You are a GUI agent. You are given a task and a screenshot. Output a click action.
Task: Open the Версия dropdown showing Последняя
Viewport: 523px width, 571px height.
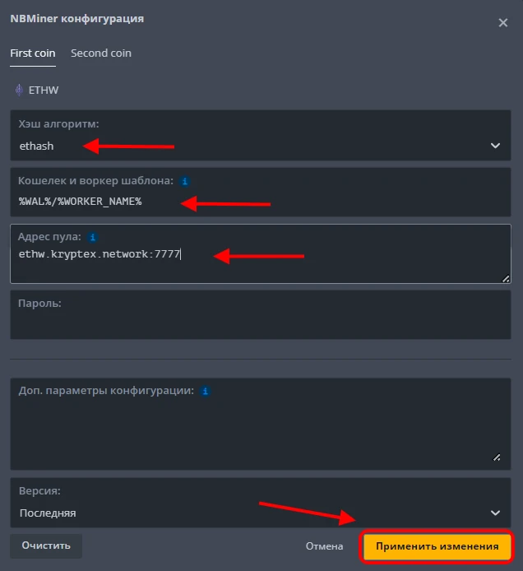247,512
